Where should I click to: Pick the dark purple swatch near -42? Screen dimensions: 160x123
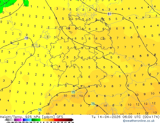(15, 120)
